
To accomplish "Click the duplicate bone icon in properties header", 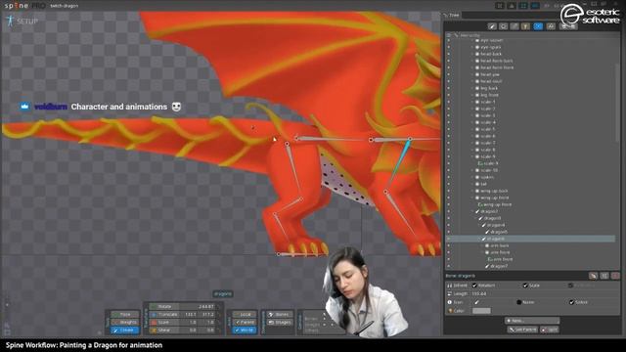I will tap(593, 276).
